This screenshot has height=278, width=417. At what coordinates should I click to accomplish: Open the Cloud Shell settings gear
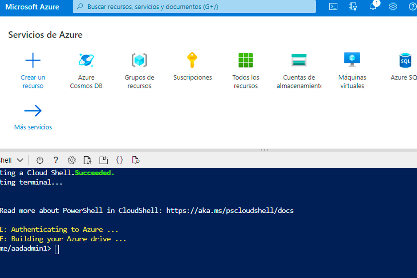pos(71,160)
